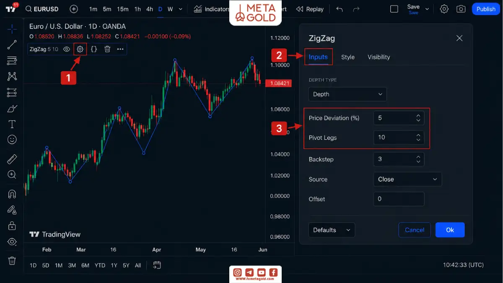Image resolution: width=503 pixels, height=283 pixels.
Task: Switch to the Inputs tab
Action: [318, 57]
